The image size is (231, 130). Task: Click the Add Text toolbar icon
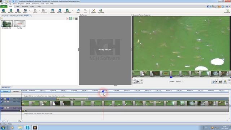[x=10, y=11]
